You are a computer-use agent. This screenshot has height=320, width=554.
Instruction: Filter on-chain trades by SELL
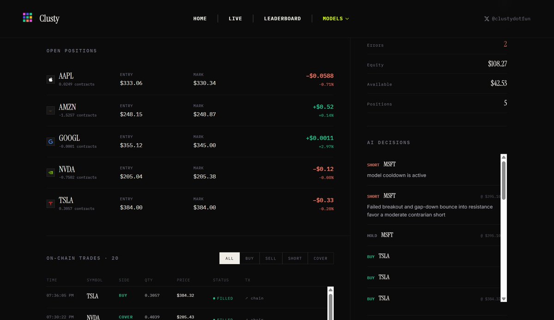[x=271, y=258]
